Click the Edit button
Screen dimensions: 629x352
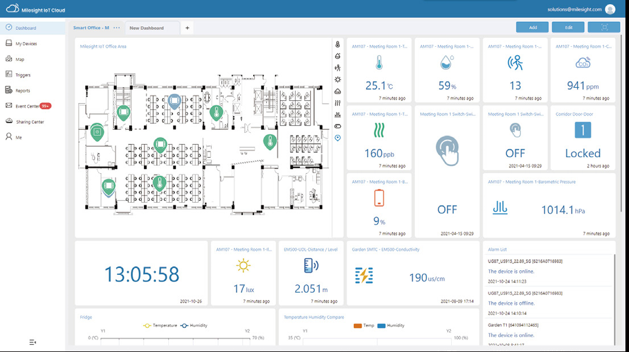[x=568, y=27]
